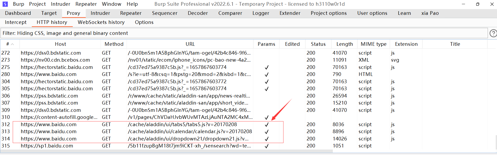Sort the table by Length column header
The image size is (497, 155).
(x=344, y=44)
